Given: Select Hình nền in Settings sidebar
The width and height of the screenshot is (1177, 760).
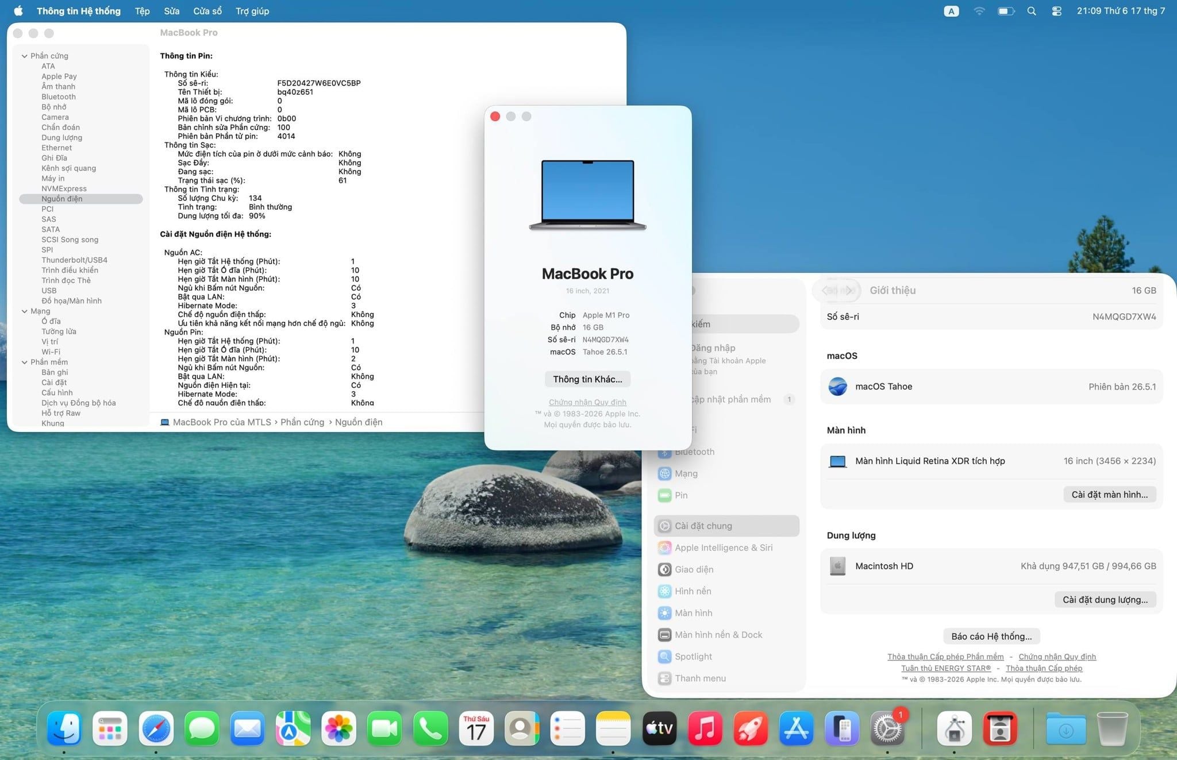Looking at the screenshot, I should [726, 591].
